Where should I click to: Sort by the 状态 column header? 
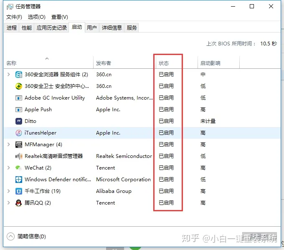pos(164,63)
